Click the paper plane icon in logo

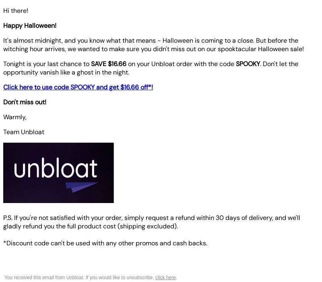tap(82, 187)
